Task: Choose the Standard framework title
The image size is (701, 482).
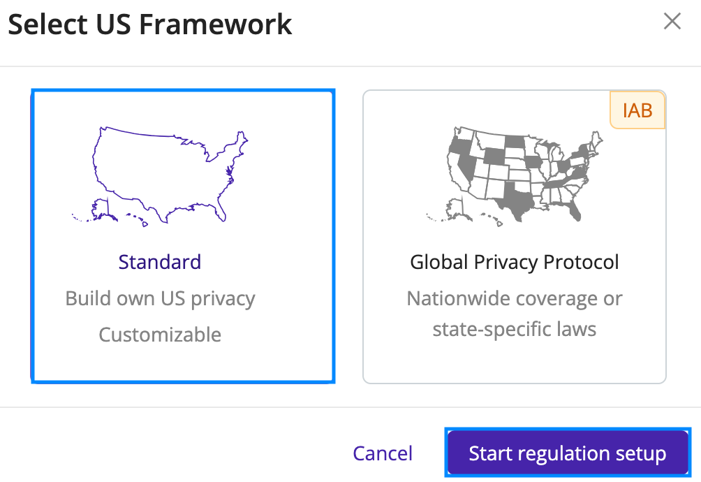Action: pos(160,262)
